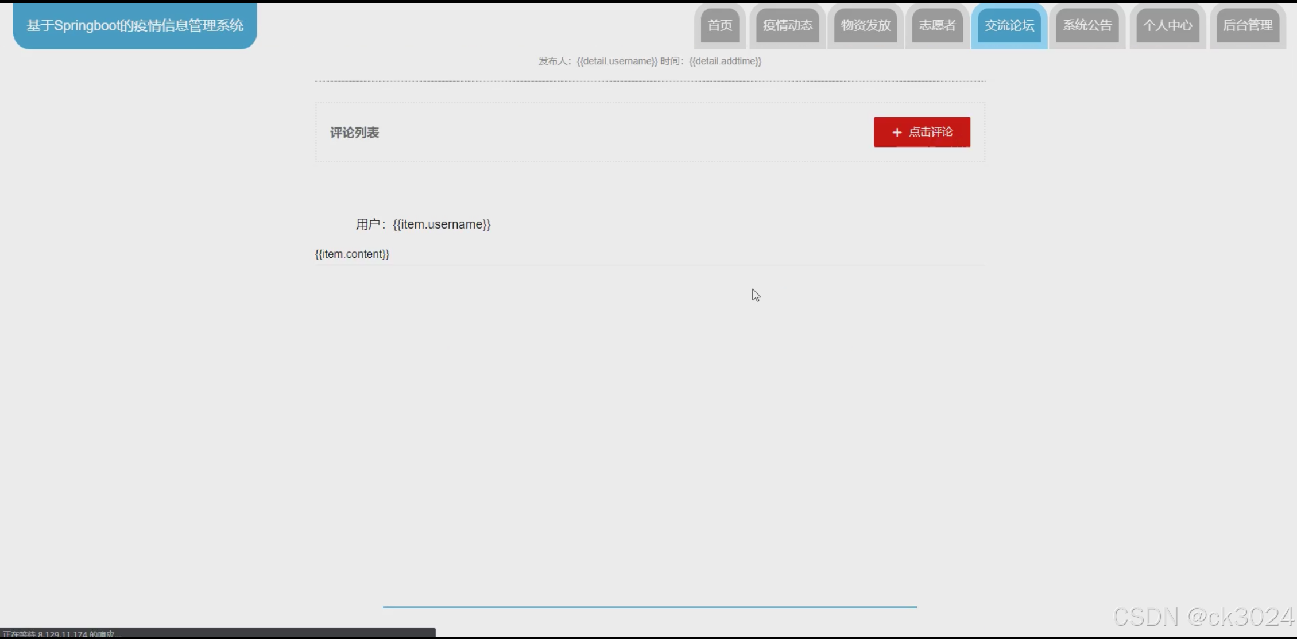Click the 发布人 {{detail.username}} text
Viewport: 1297px width, 639px height.
tap(597, 61)
